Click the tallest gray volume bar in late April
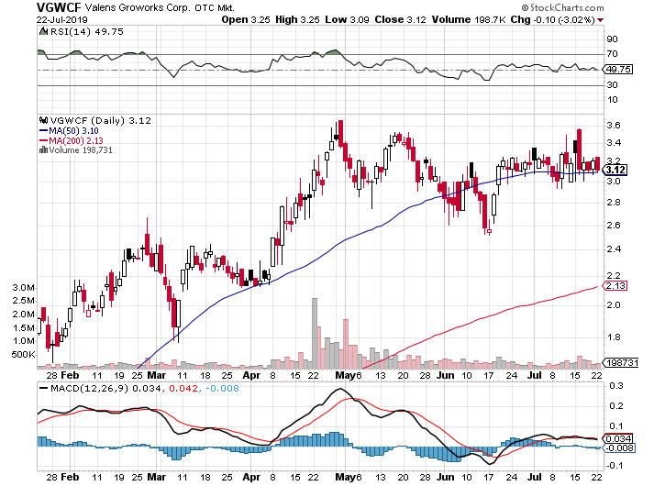 point(315,332)
